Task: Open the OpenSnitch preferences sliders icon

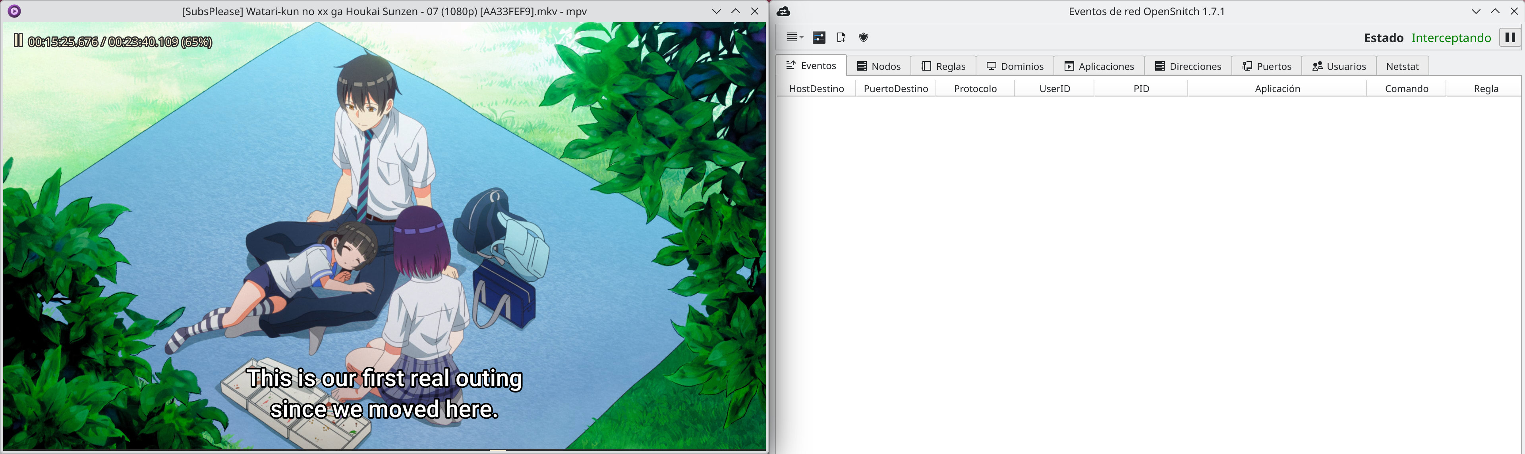Action: point(819,37)
